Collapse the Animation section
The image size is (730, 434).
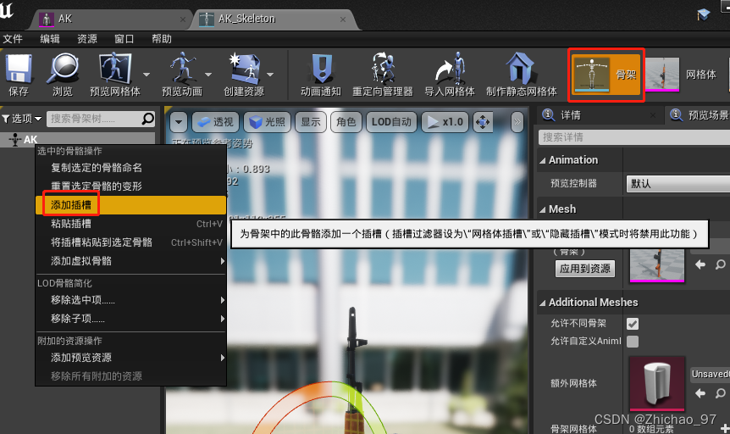tap(543, 160)
